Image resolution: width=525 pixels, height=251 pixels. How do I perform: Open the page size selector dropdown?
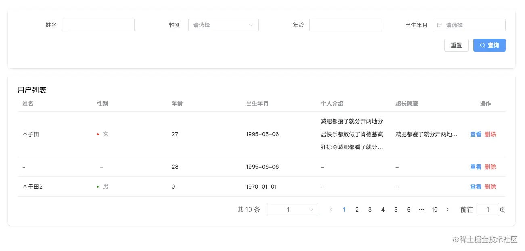pos(293,210)
